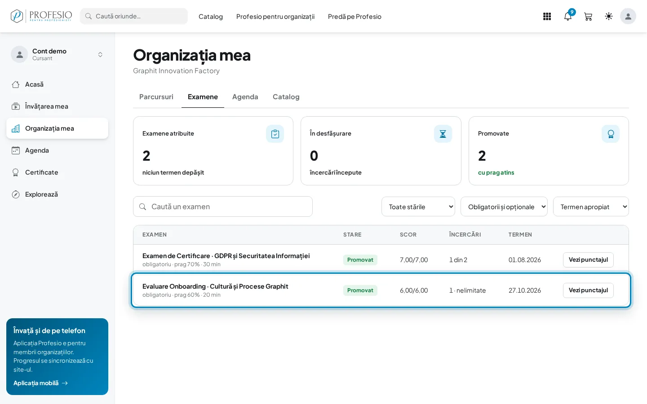Switch to the Parcursuri tab
Image resolution: width=647 pixels, height=404 pixels.
156,97
